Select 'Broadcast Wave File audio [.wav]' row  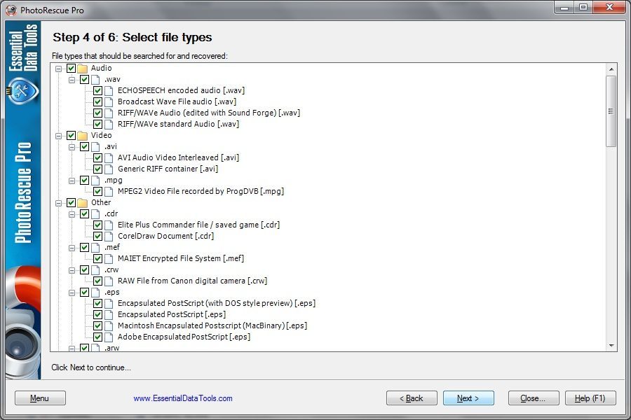coord(177,101)
